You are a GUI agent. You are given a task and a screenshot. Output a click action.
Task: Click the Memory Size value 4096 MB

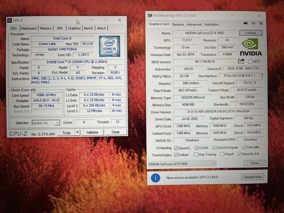(x=188, y=104)
